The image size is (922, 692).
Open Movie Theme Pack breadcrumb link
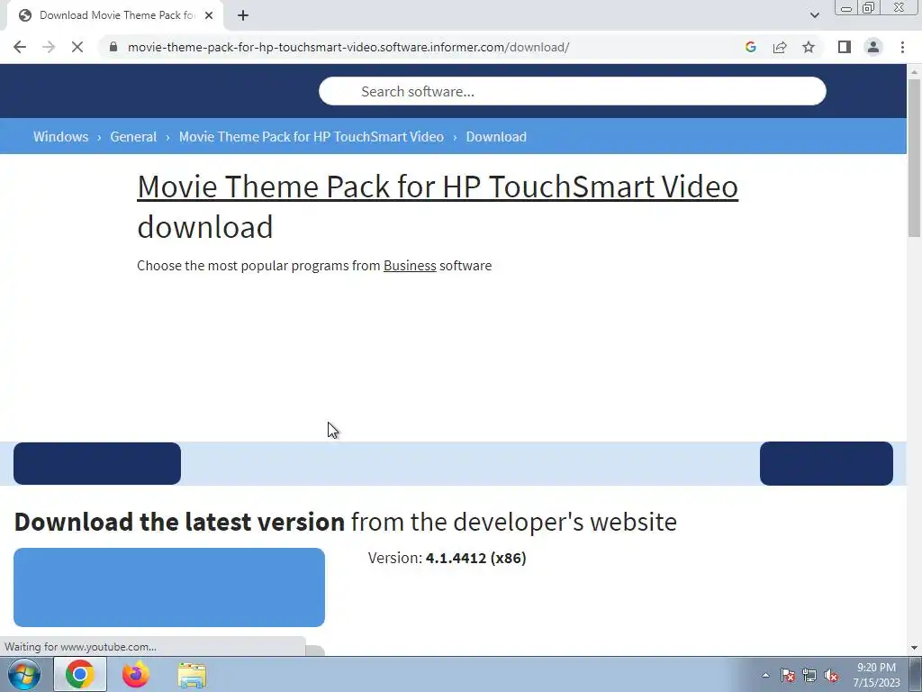pos(311,137)
